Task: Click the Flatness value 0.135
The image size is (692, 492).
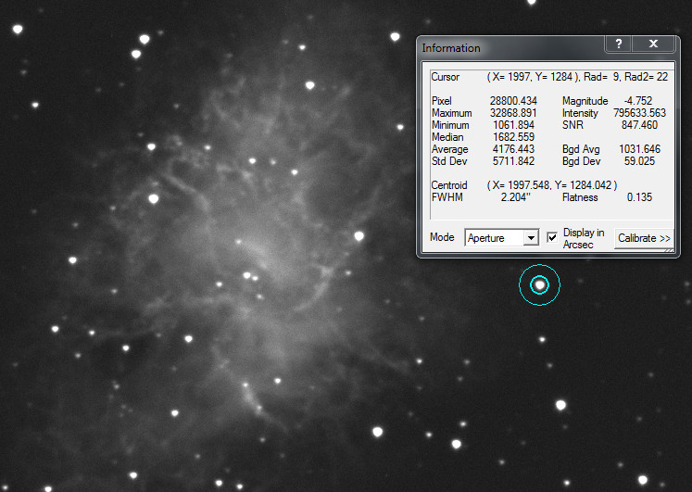Action: click(x=639, y=197)
